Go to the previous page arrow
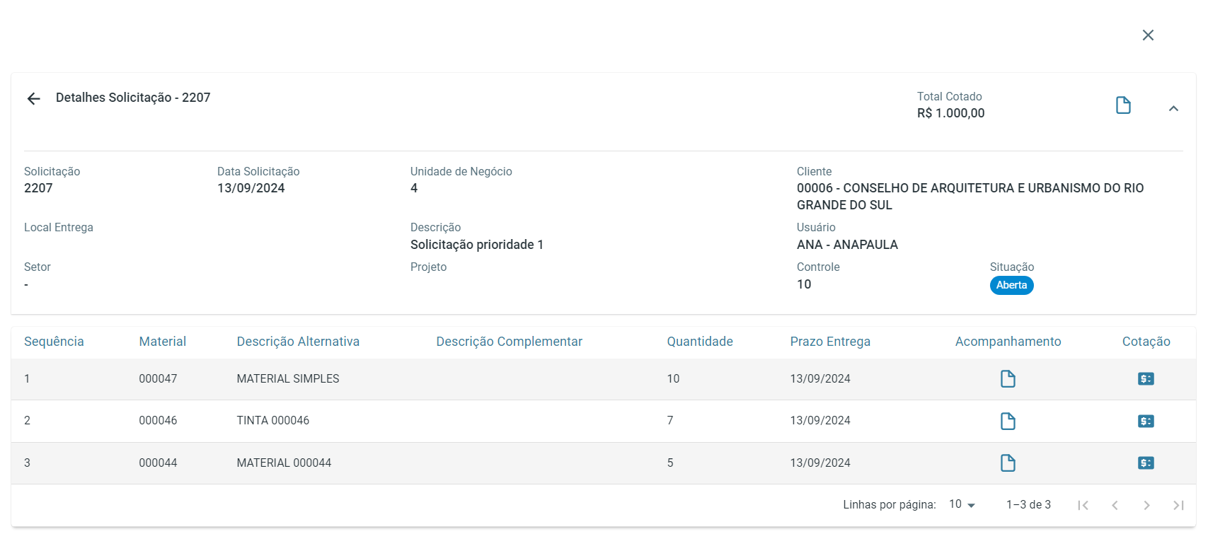Image resolution: width=1208 pixels, height=546 pixels. 1115,505
